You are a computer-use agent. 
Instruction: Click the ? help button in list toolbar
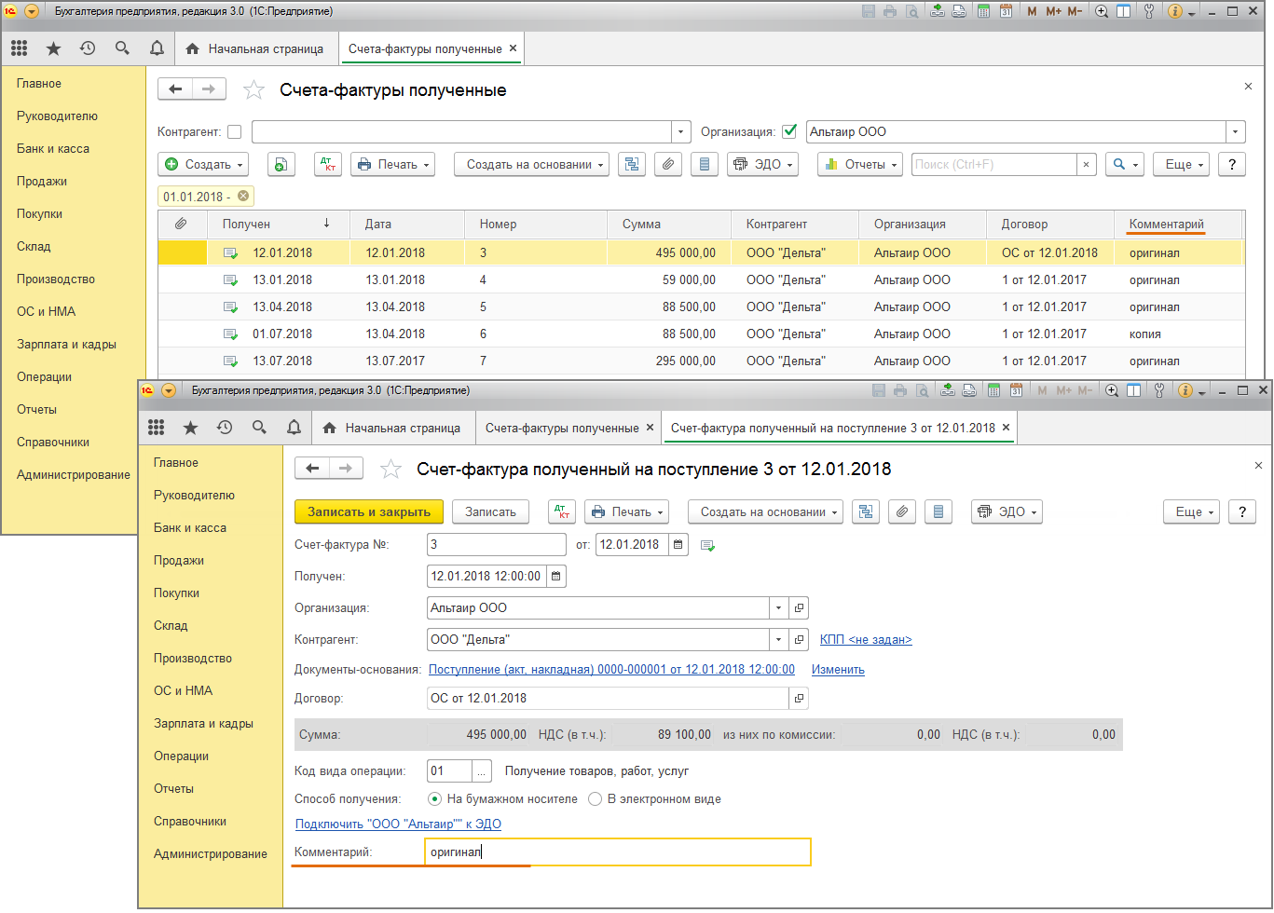(x=1232, y=164)
